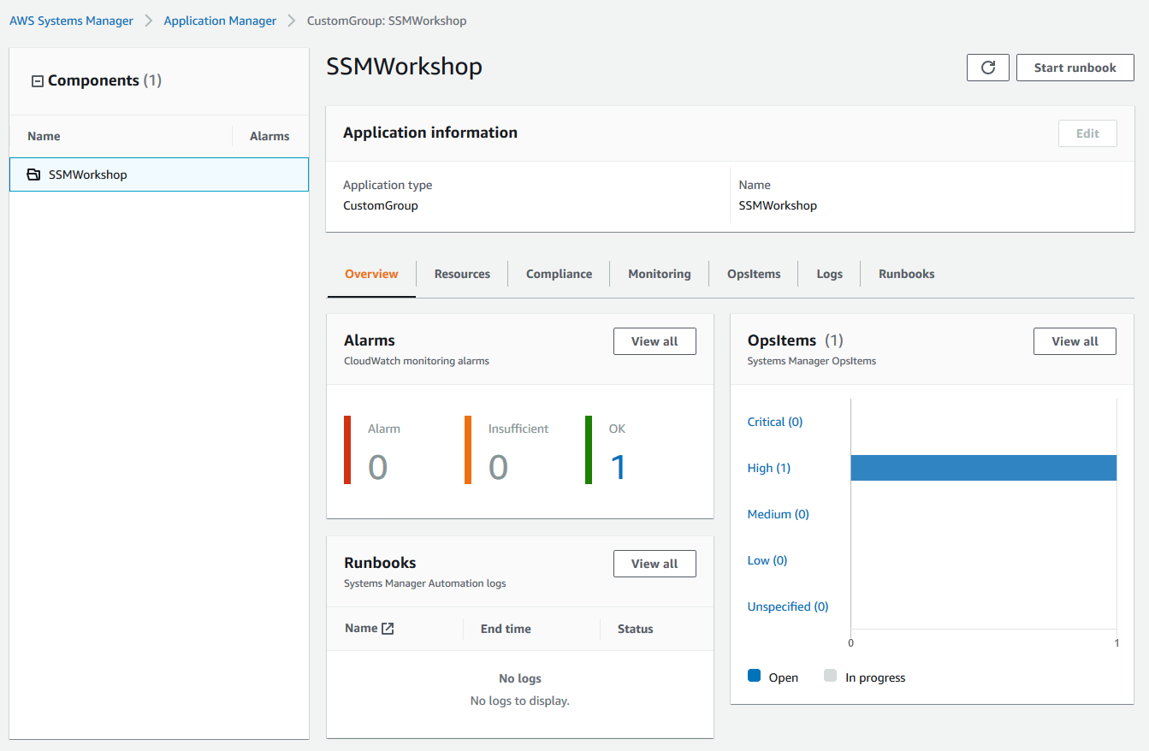Select SSMWorkshop row in Components

coord(159,174)
